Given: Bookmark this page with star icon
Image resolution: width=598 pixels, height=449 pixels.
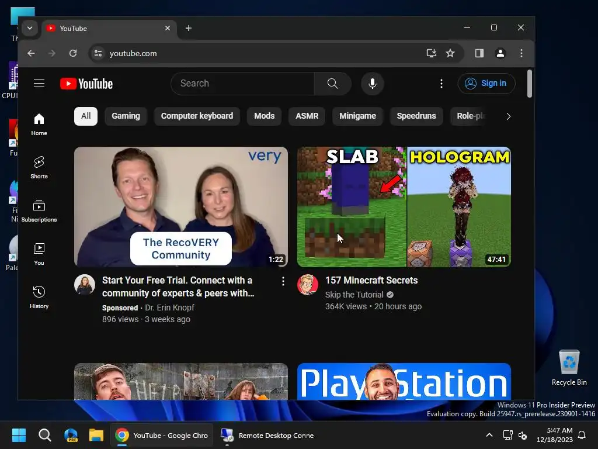Looking at the screenshot, I should click(450, 53).
